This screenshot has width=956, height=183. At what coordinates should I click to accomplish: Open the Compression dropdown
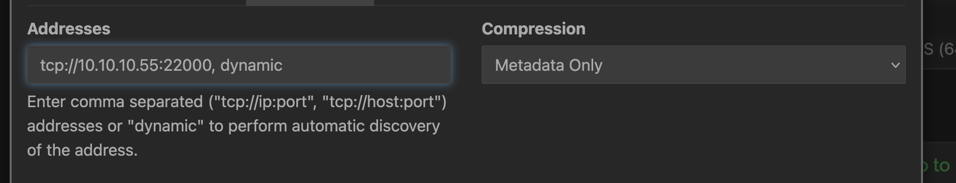(693, 65)
